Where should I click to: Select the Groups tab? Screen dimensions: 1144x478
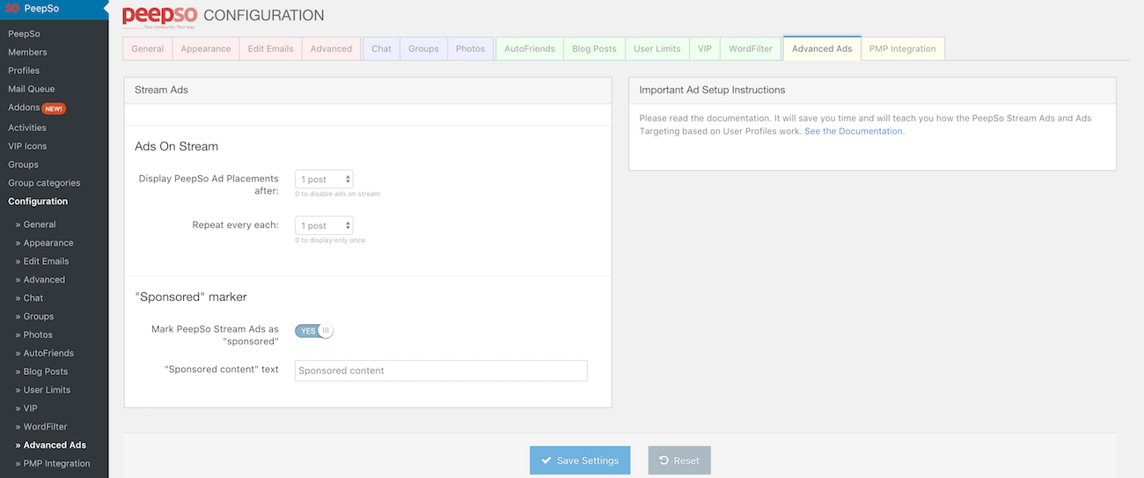(x=423, y=48)
